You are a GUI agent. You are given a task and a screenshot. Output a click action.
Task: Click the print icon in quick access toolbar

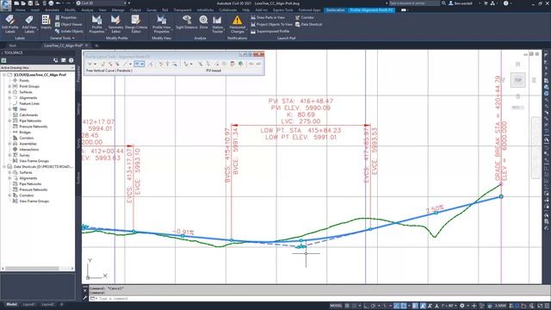point(51,3)
